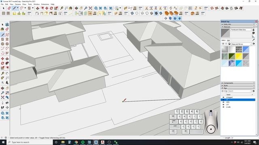Toggle visibility eye for LOT tag
Screen dimensions: 259x145
223,105
